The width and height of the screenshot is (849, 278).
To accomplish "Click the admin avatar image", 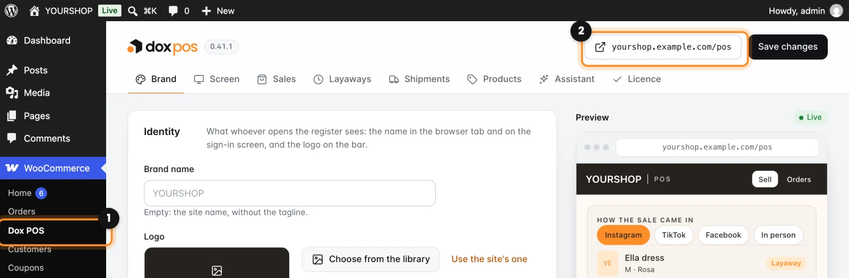I will click(836, 11).
